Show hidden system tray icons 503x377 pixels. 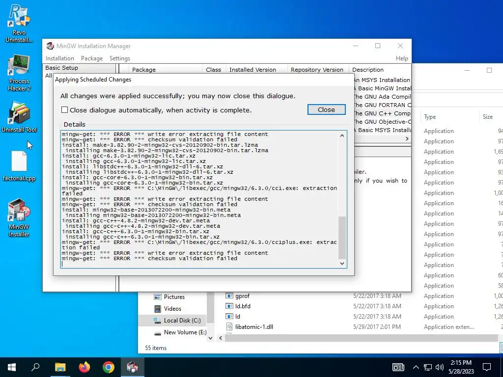pyautogui.click(x=416, y=367)
